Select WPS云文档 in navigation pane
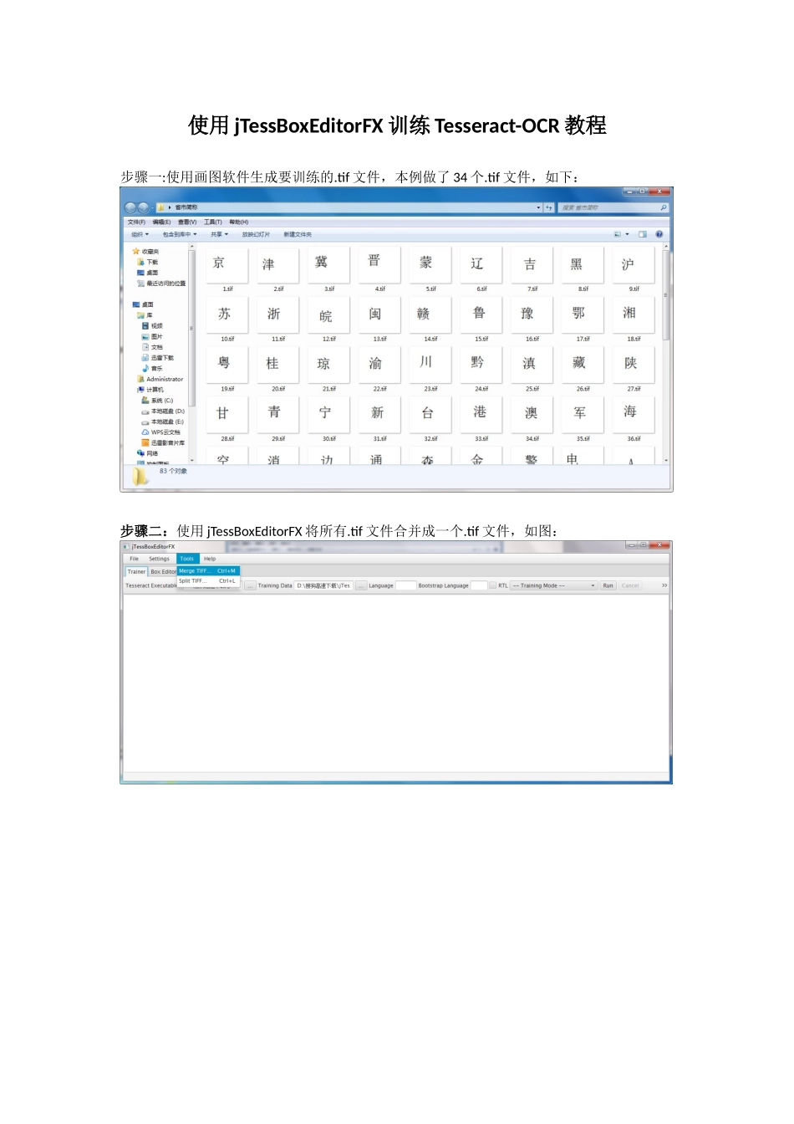 pyautogui.click(x=160, y=432)
